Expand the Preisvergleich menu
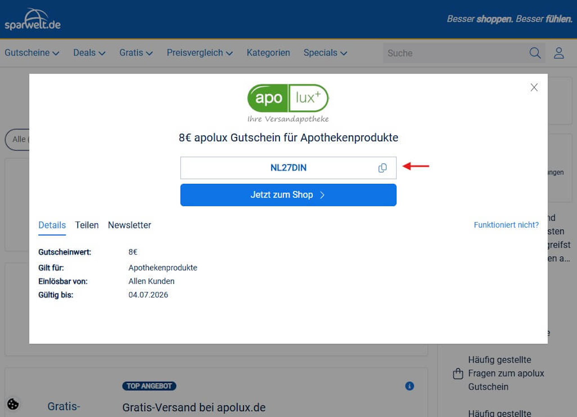This screenshot has width=577, height=417. click(x=200, y=53)
